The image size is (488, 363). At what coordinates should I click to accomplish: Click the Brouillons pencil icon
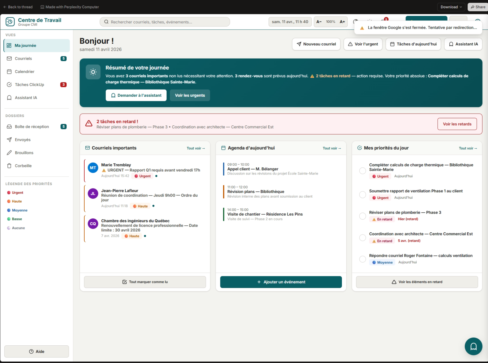9,153
